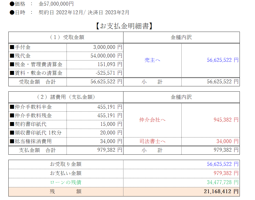The image size is (255, 200).
Task: Select the 賃料・敷金の清算金 value -525,571 円
Action: 109,73
